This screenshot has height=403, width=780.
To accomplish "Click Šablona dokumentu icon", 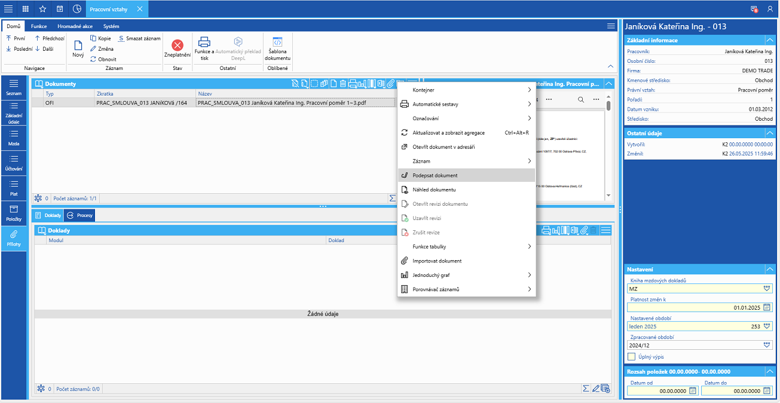I will click(x=277, y=42).
